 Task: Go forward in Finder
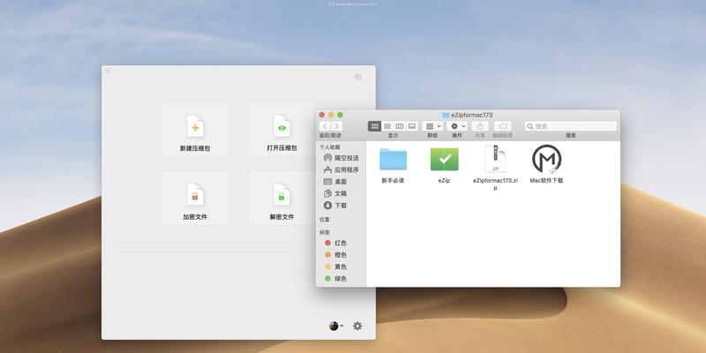click(x=337, y=126)
